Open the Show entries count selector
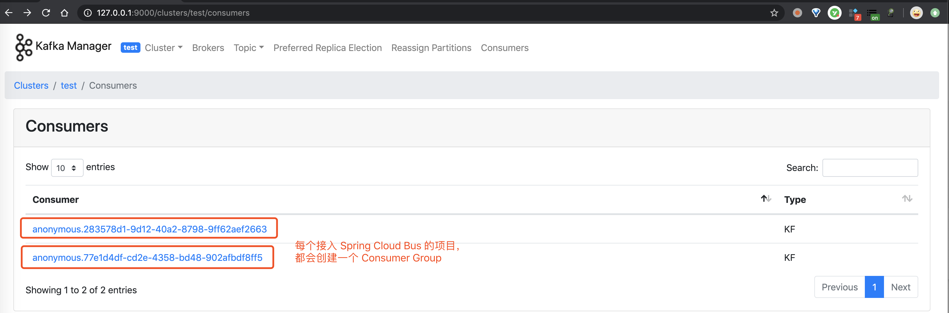The height and width of the screenshot is (313, 949). 67,168
